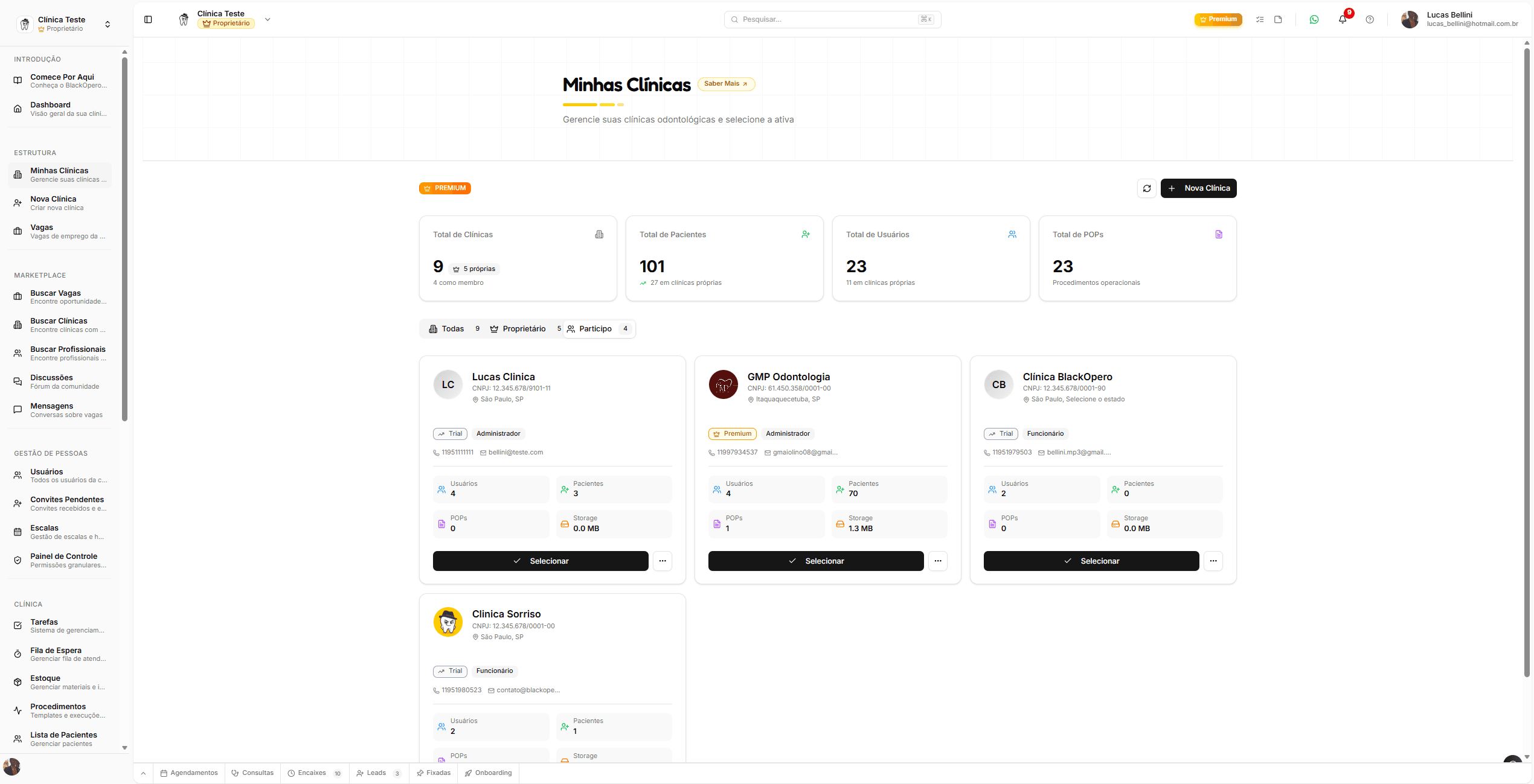This screenshot has height=784, width=1534.
Task: Open Fixadas in bottom bar
Action: tap(434, 773)
